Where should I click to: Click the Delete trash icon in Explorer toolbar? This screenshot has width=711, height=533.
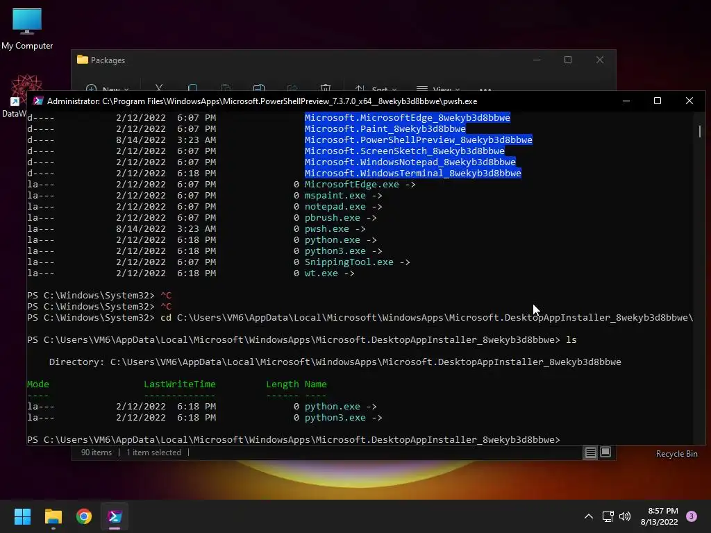(326, 88)
